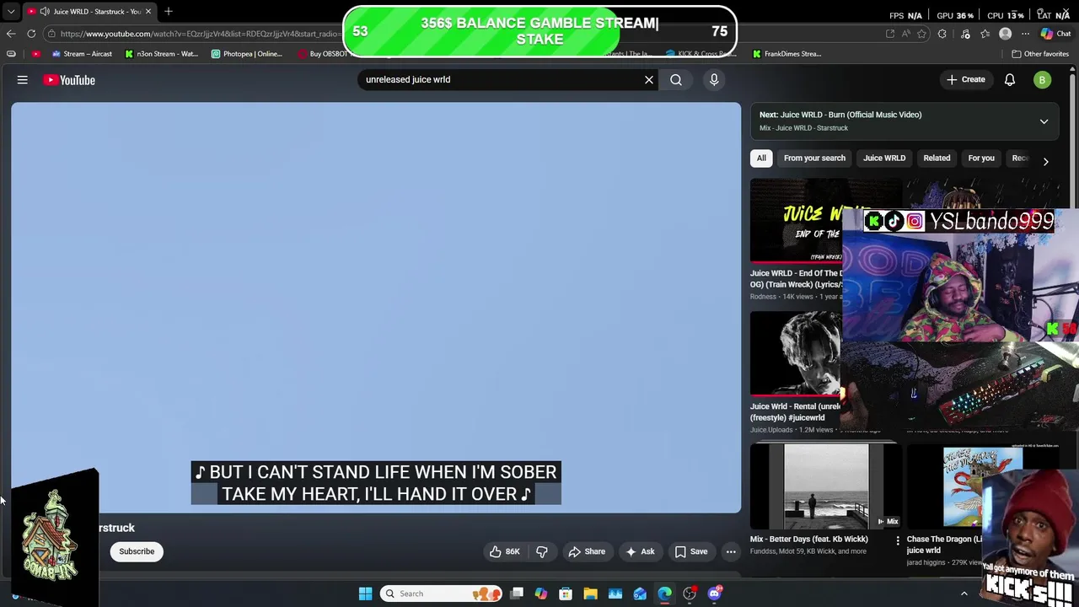Open Edge settings and more ellipsis
The image size is (1079, 607).
tap(1025, 34)
